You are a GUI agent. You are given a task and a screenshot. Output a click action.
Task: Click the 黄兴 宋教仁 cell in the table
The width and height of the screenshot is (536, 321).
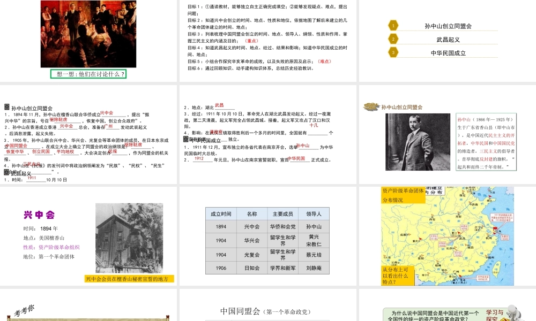point(314,240)
